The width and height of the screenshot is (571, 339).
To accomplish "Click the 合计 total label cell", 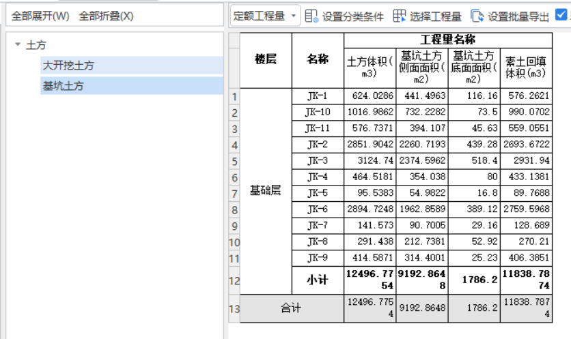I will (x=292, y=308).
